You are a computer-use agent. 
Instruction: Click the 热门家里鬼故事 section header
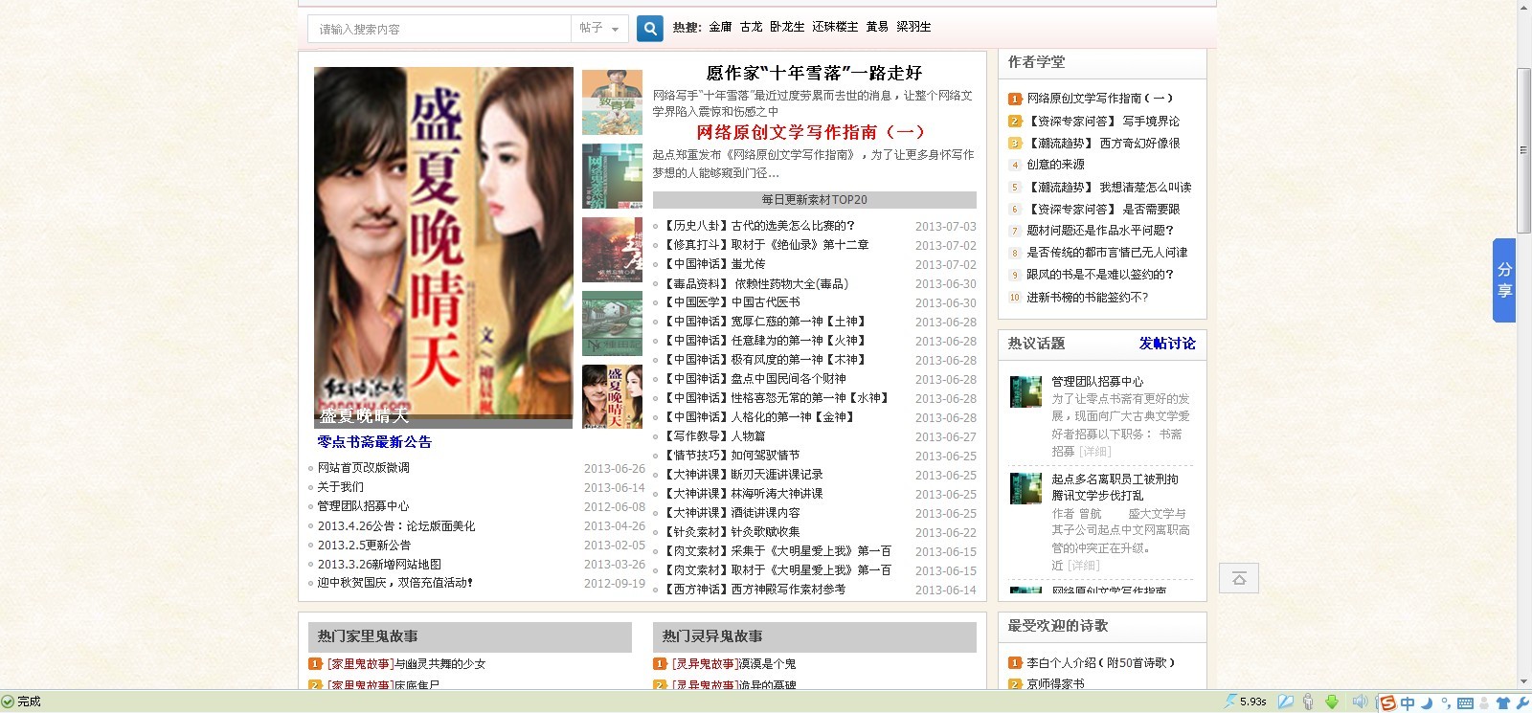click(x=470, y=636)
